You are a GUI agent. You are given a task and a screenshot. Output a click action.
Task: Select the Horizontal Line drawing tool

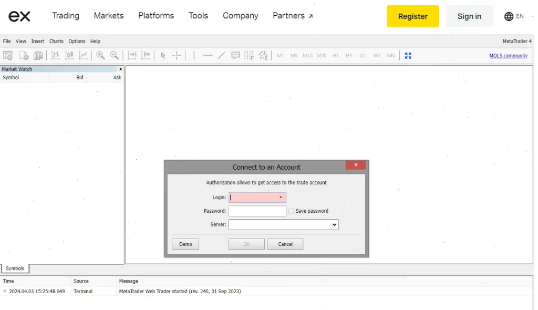(208, 55)
